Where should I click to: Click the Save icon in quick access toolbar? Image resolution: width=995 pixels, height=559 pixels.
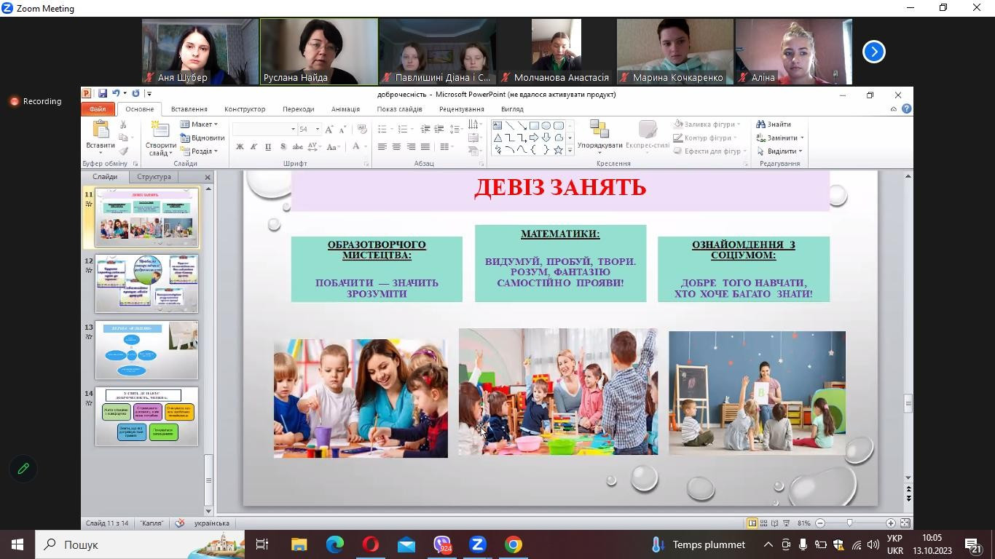(x=102, y=94)
